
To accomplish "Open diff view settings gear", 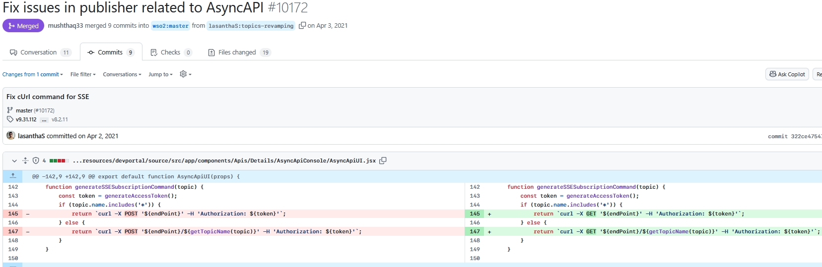I will [x=185, y=74].
